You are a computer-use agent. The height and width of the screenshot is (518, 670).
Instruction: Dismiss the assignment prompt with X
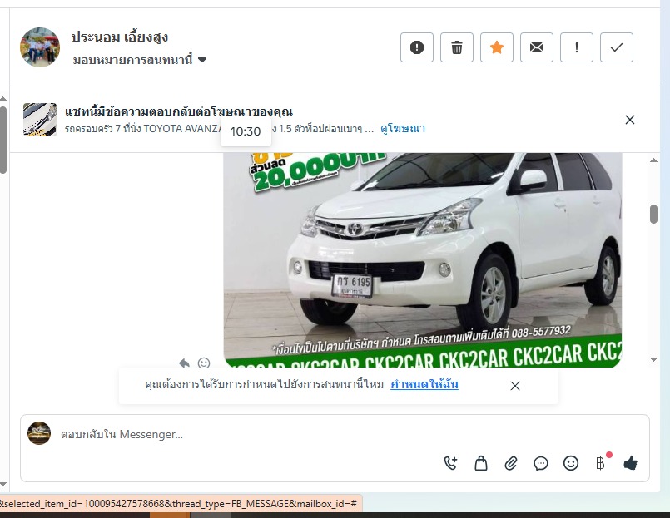tap(515, 386)
